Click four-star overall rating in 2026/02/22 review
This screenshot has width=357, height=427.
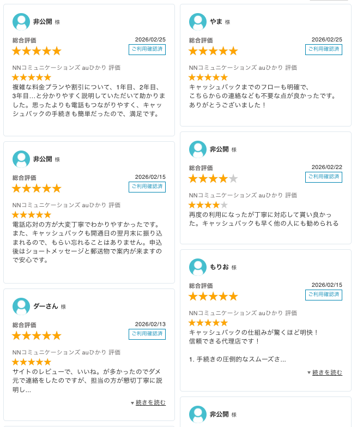(x=213, y=178)
